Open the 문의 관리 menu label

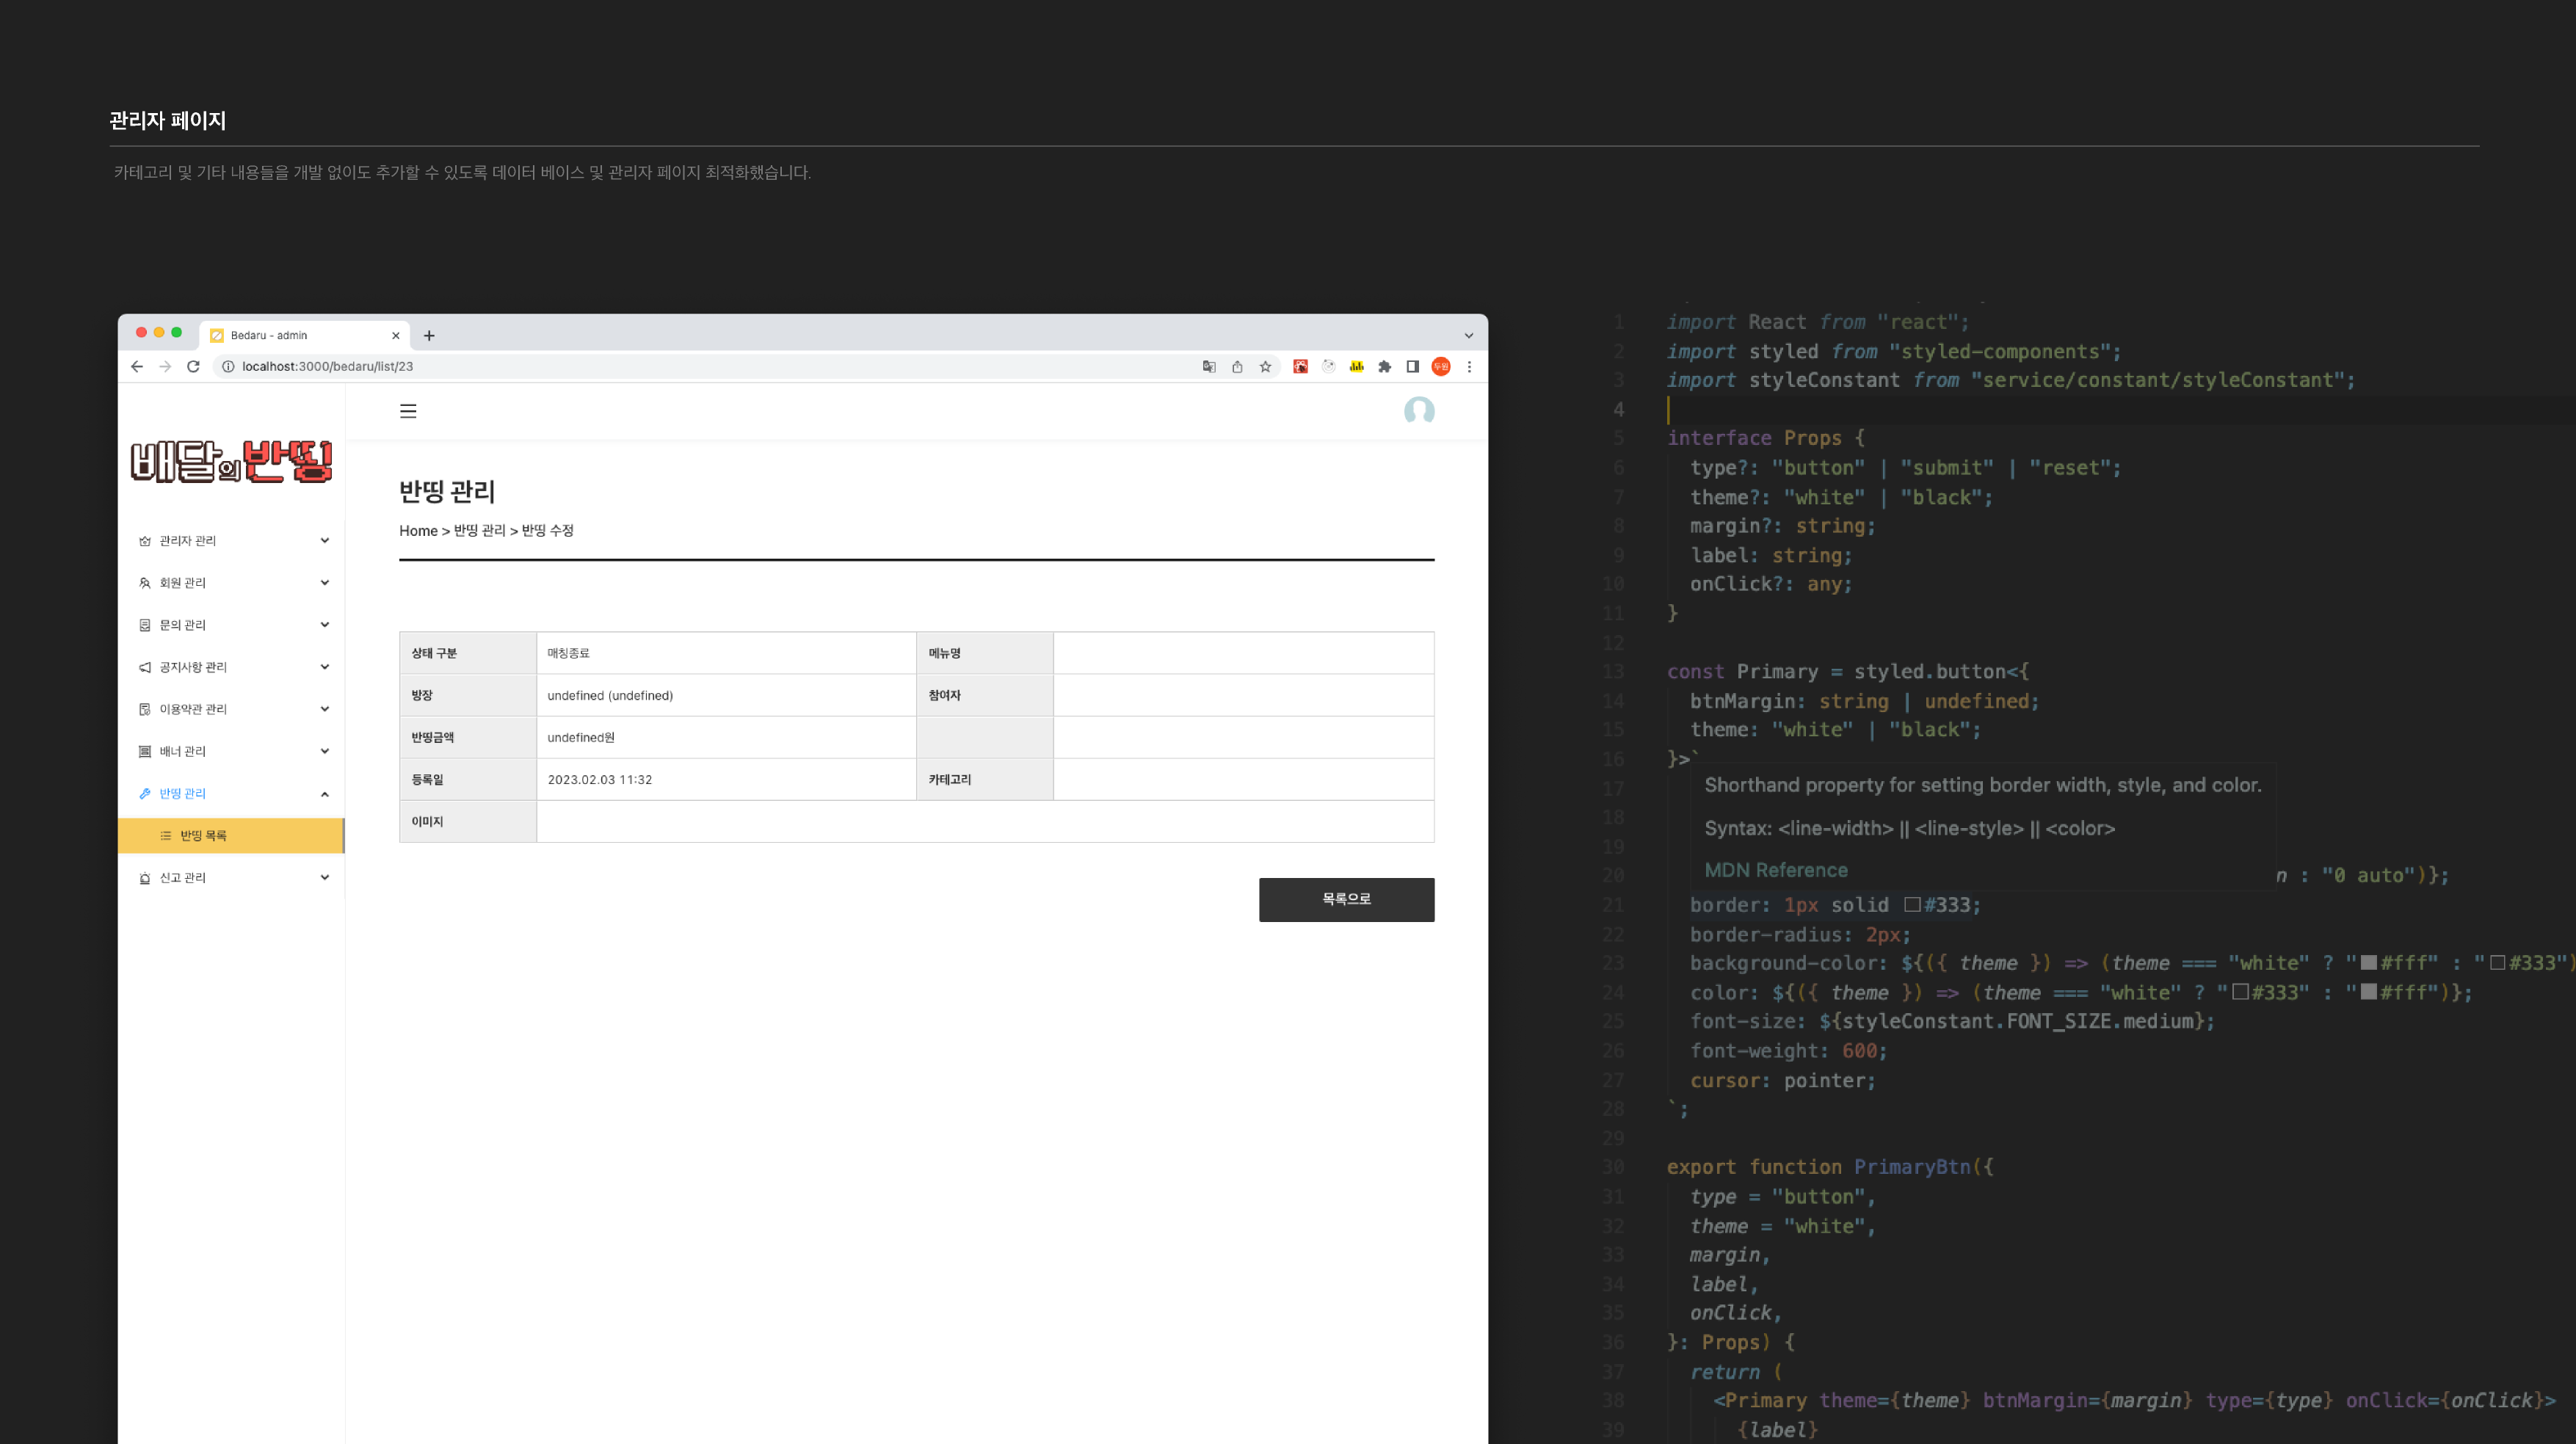point(182,624)
